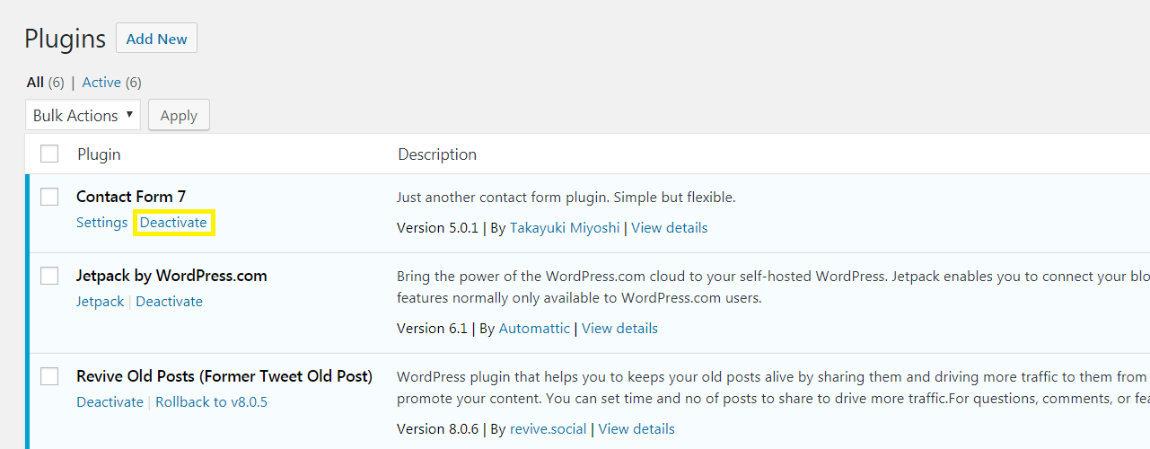Viewport: 1150px width, 449px height.
Task: Visit the revive.social author link
Action: tap(548, 429)
